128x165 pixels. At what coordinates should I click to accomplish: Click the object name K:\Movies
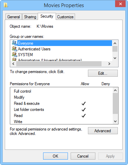45,26
